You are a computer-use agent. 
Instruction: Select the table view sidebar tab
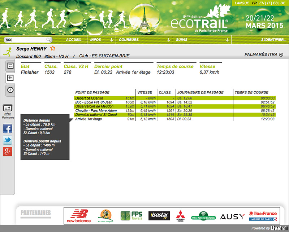(x=10, y=78)
